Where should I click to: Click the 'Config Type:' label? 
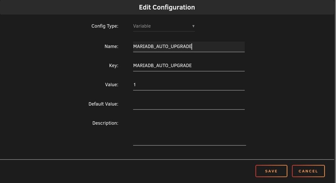coord(105,26)
